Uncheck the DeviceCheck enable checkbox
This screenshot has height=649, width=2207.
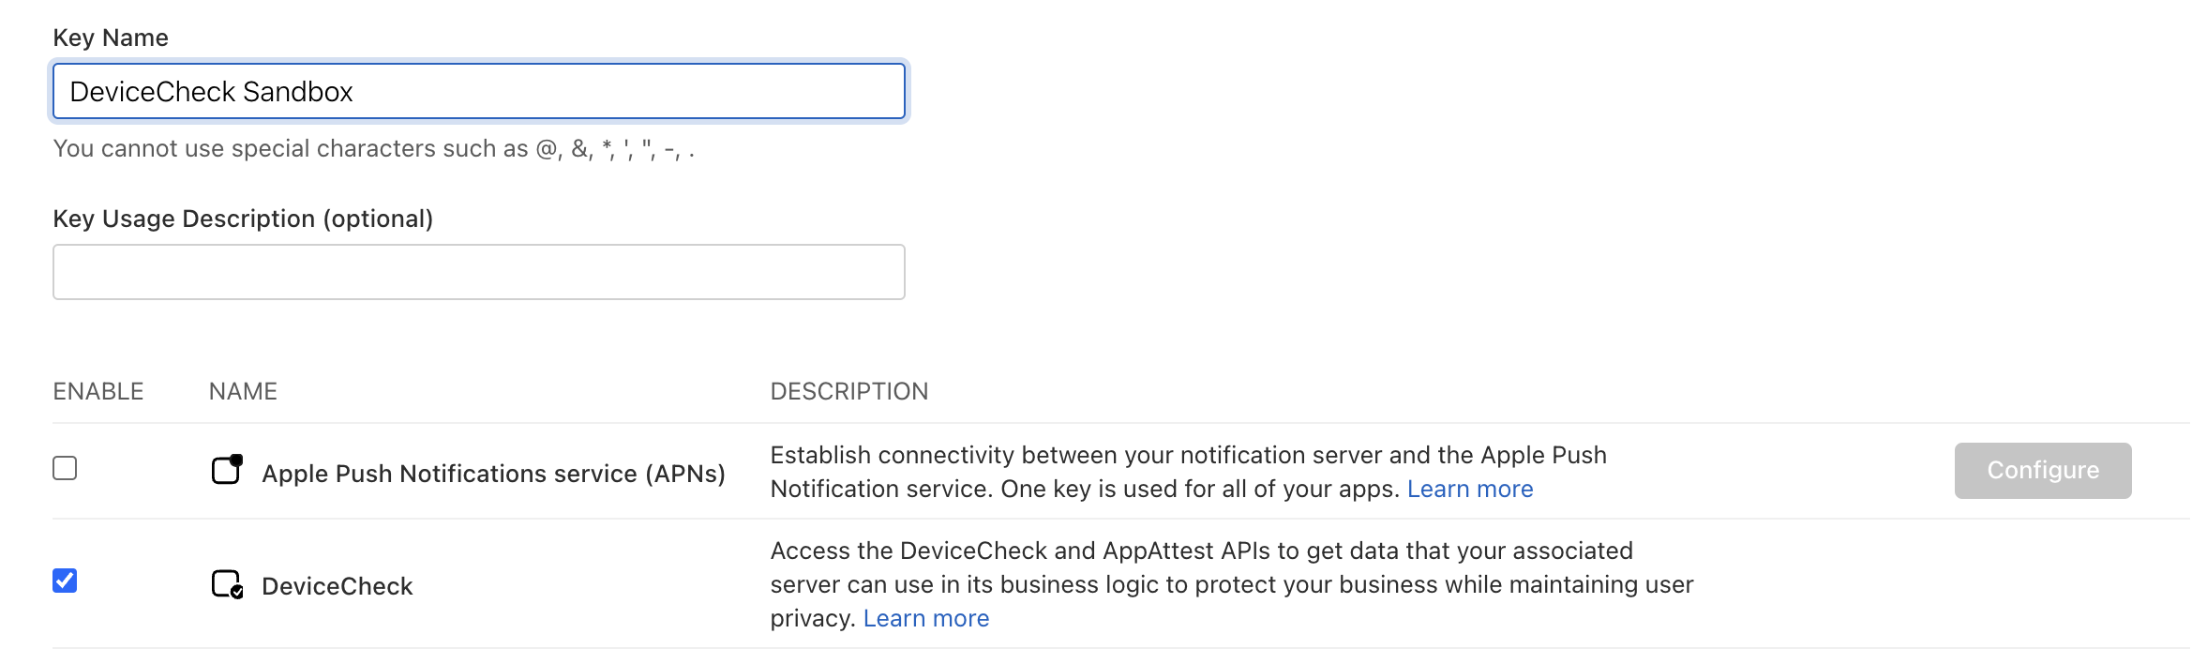65,581
